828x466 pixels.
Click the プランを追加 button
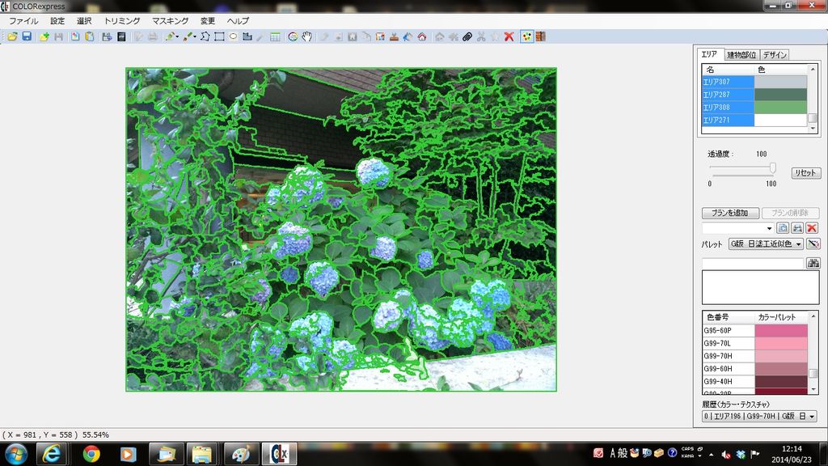tap(730, 213)
